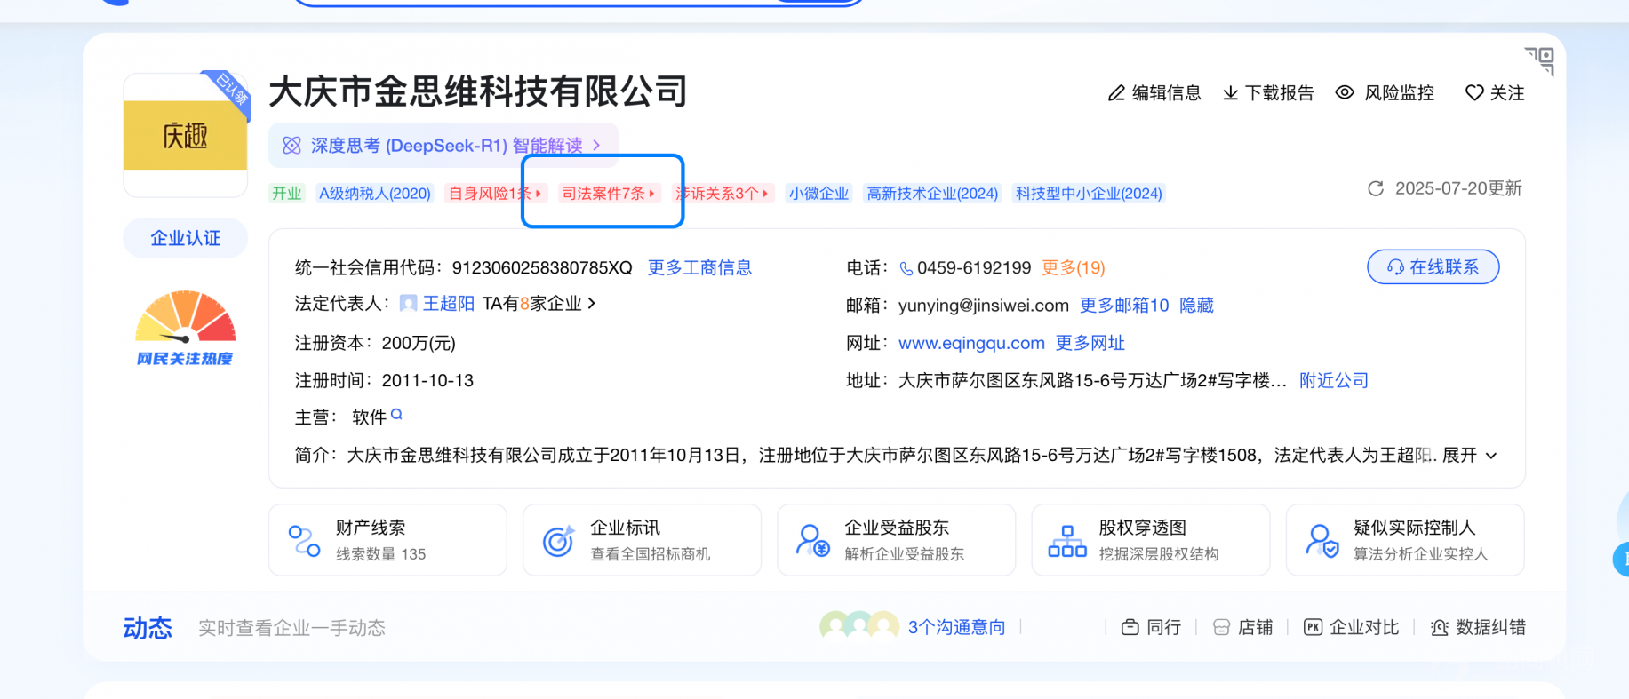Open the 动态 section tab

click(148, 628)
